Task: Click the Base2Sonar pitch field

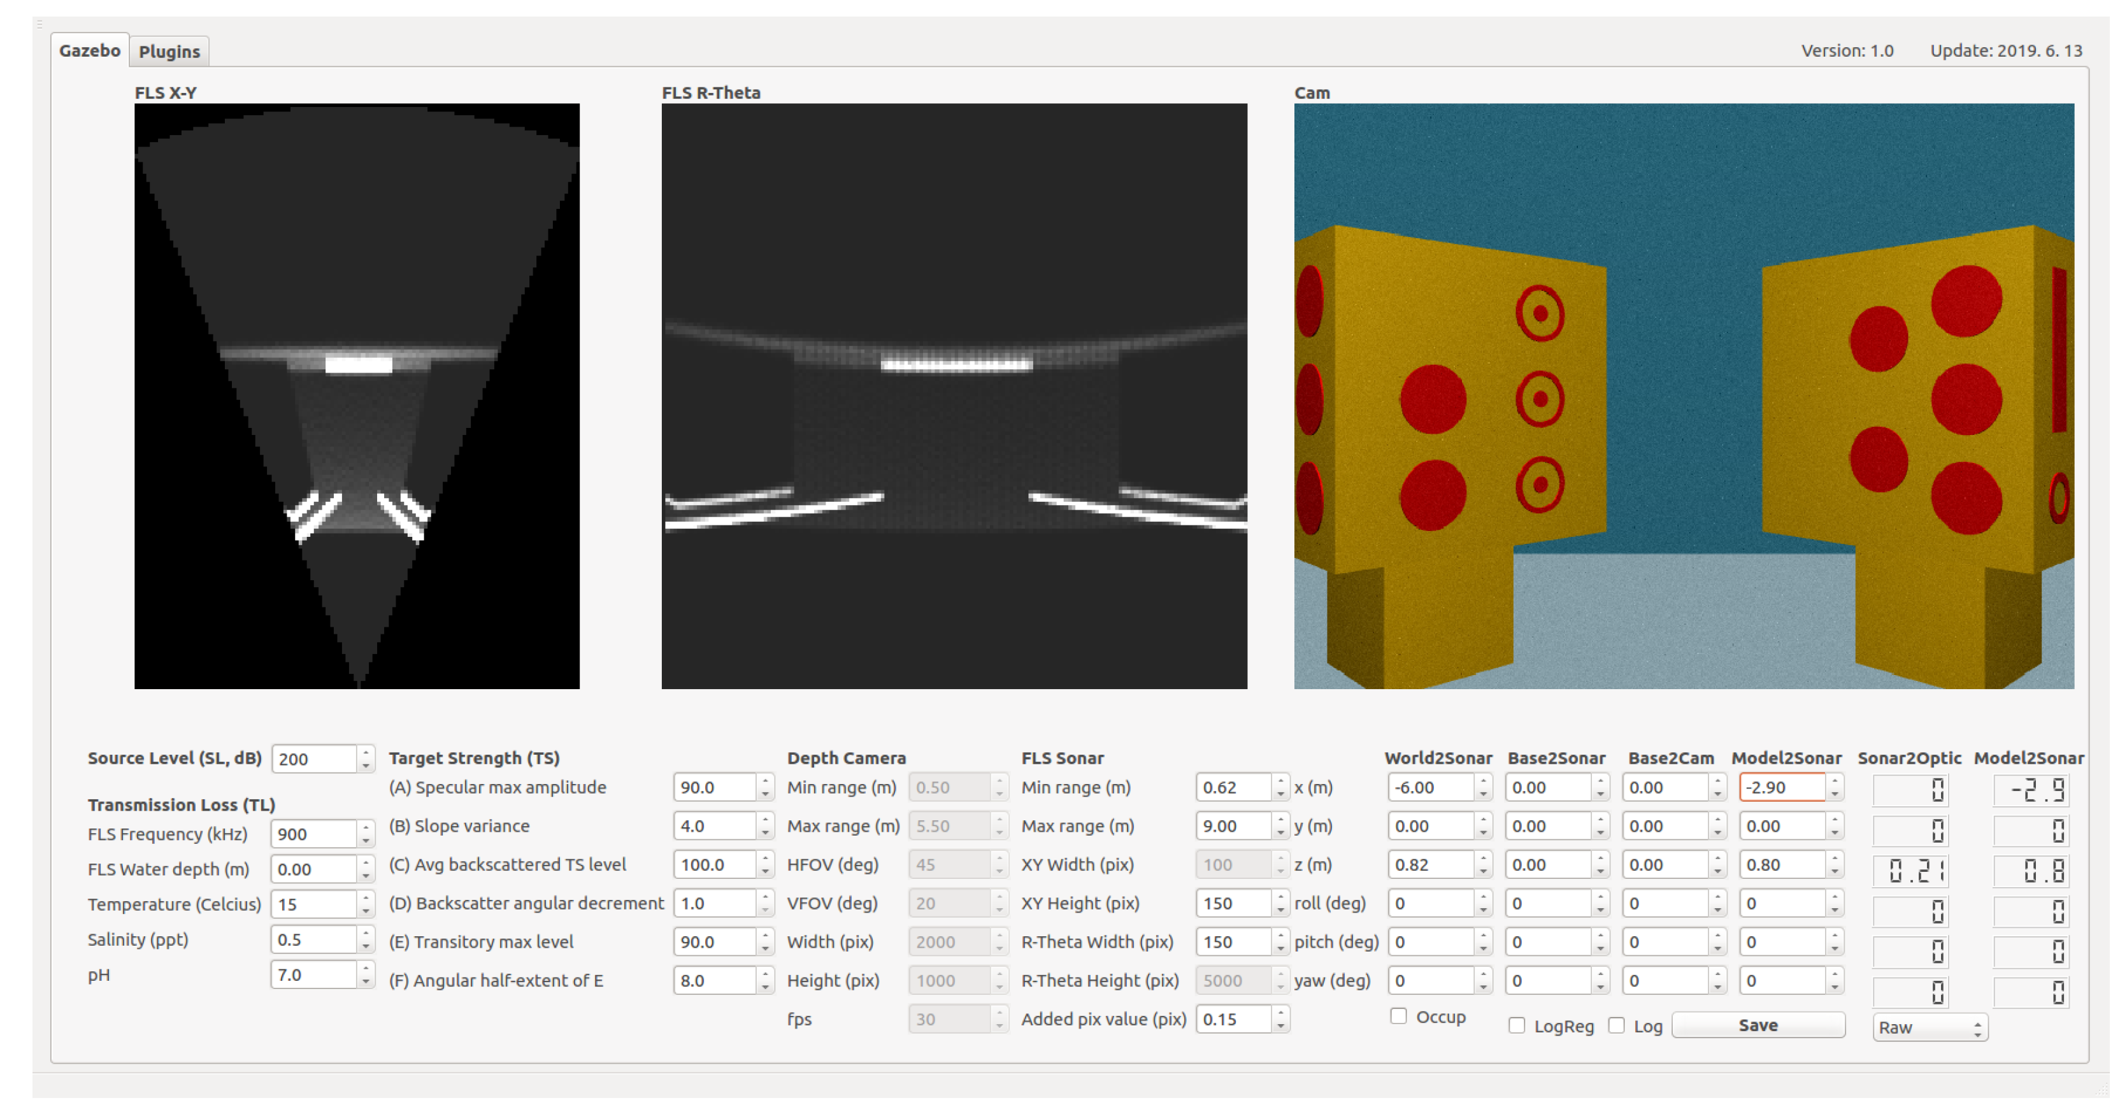Action: (x=1549, y=942)
